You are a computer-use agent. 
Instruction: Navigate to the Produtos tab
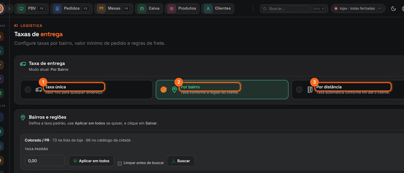pyautogui.click(x=182, y=9)
